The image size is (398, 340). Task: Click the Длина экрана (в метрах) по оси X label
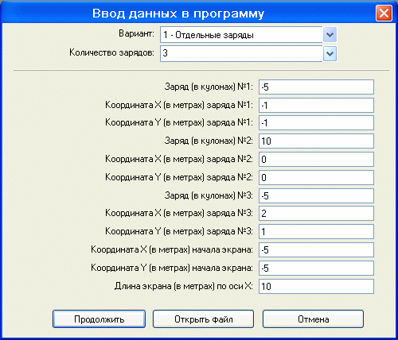click(184, 286)
